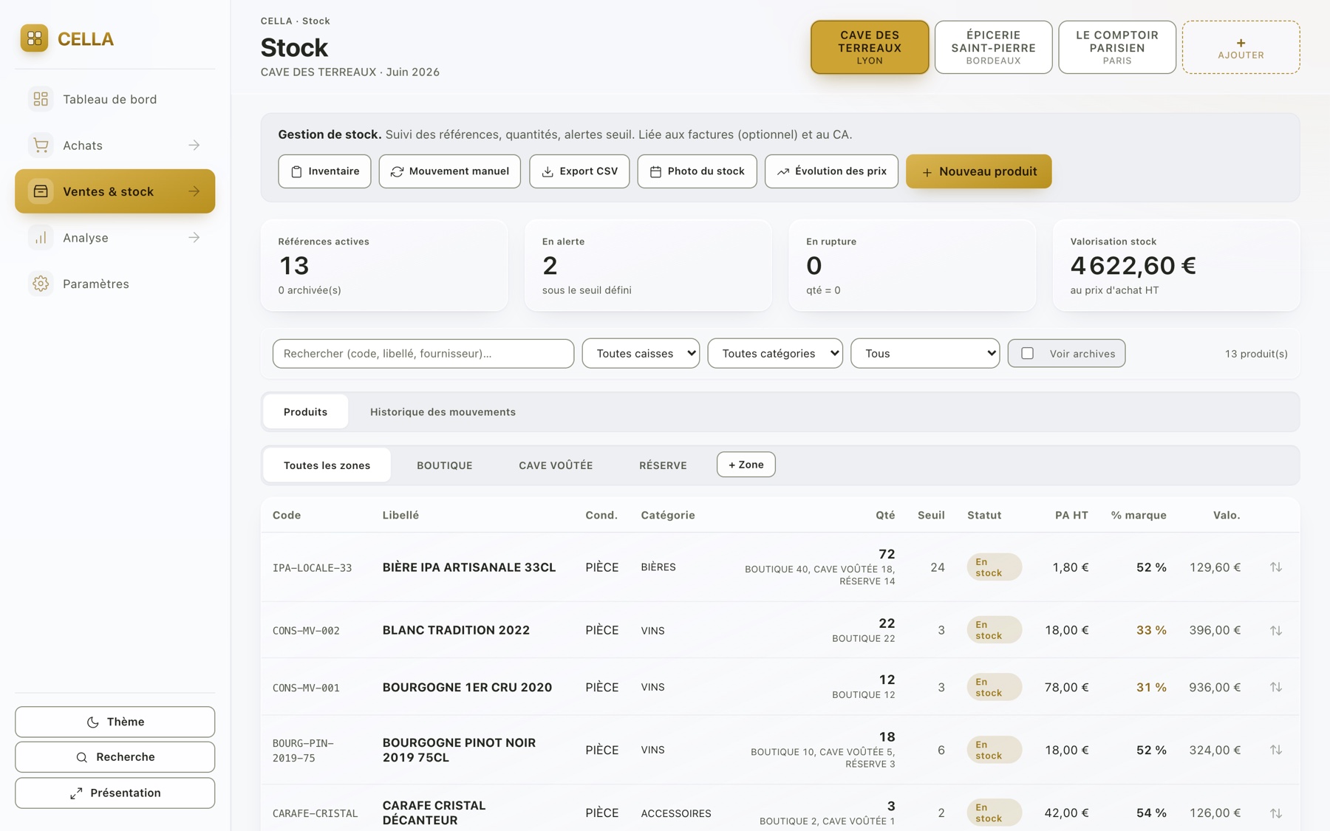This screenshot has width=1330, height=831.
Task: Focus the Rechercher product search field
Action: coord(423,353)
